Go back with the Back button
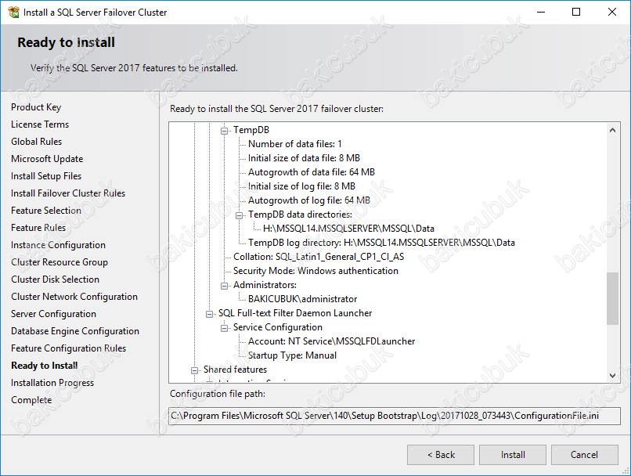This screenshot has height=476, width=631. 441,455
